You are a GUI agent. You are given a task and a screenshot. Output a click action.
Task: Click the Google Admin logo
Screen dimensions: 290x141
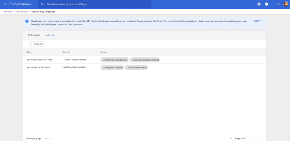pos(21,4)
